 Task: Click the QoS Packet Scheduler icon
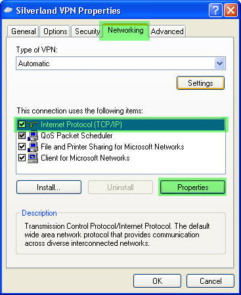coord(33,136)
